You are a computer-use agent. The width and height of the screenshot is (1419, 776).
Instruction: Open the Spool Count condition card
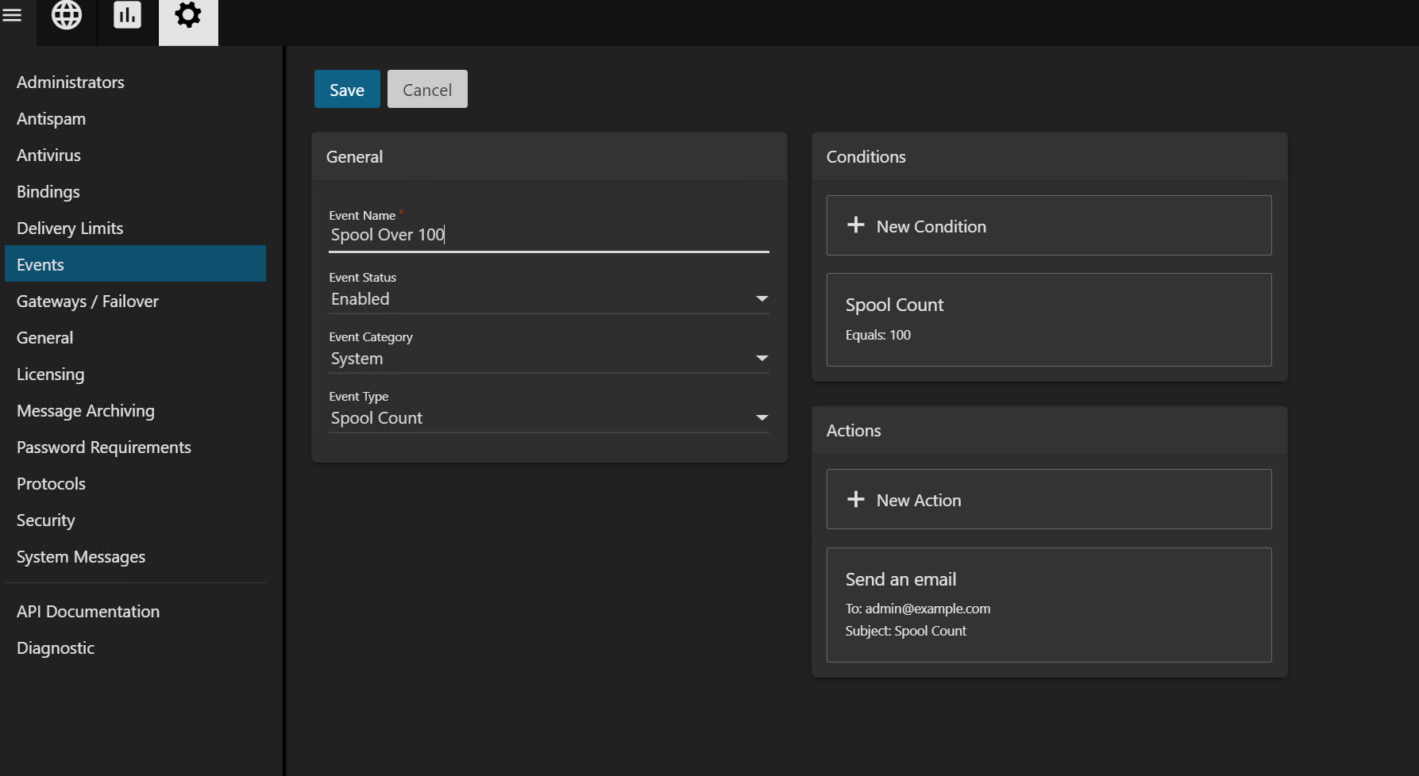[1048, 320]
